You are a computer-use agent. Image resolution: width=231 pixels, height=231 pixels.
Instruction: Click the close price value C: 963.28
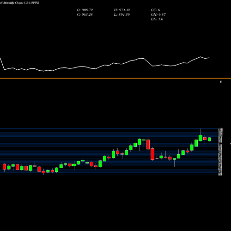[x=85, y=15]
